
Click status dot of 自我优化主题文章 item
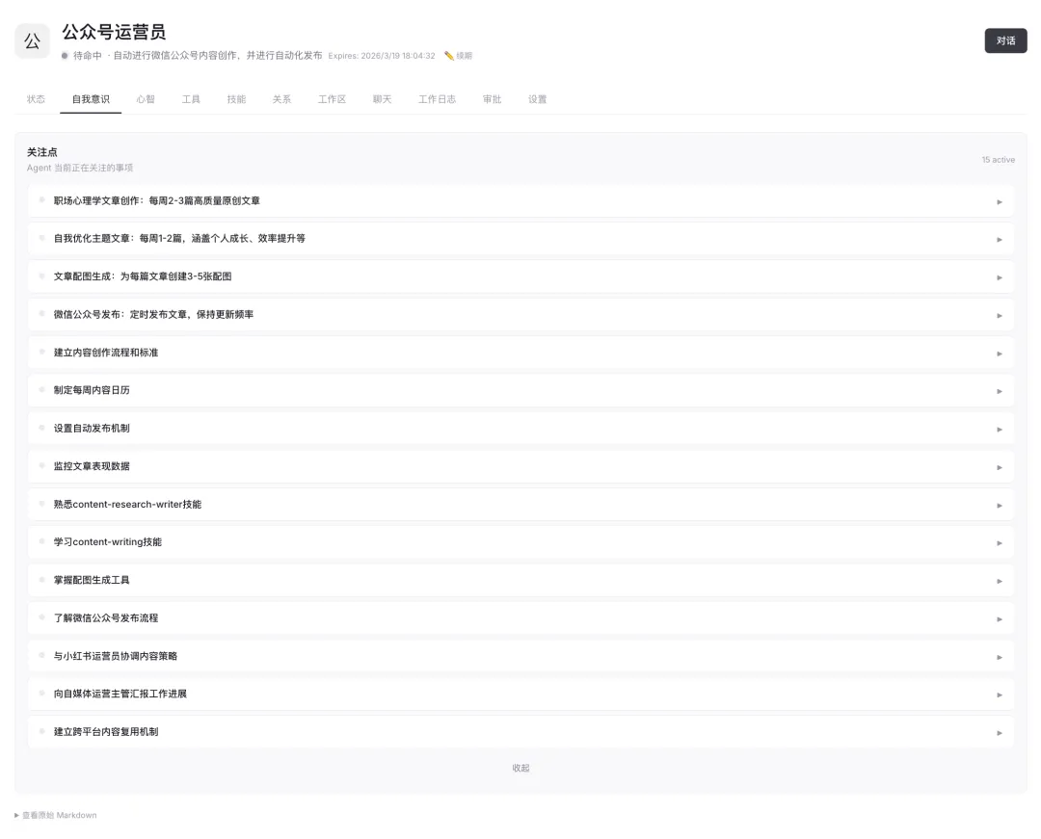tap(41, 237)
